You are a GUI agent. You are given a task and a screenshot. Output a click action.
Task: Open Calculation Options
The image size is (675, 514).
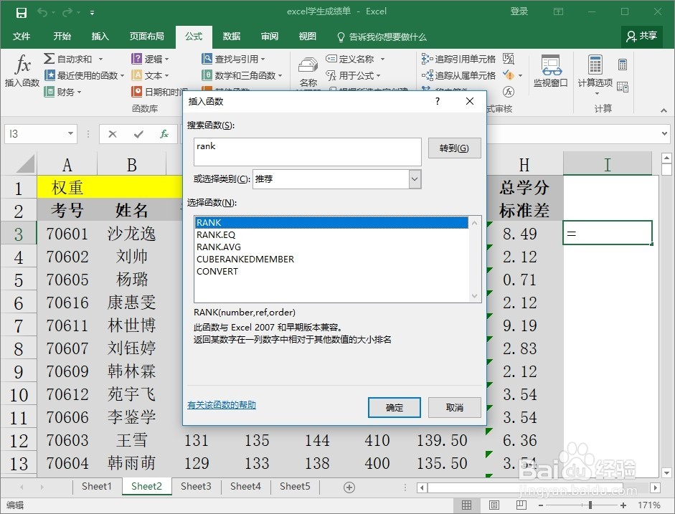click(x=595, y=74)
